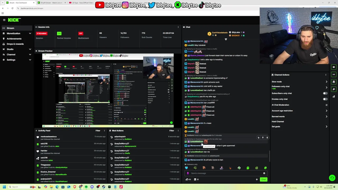Open Drops & rewards in sidebar
This screenshot has height=190, width=338.
17,44
